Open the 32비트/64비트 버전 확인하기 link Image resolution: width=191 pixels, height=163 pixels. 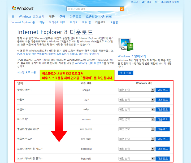[x=58, y=54]
